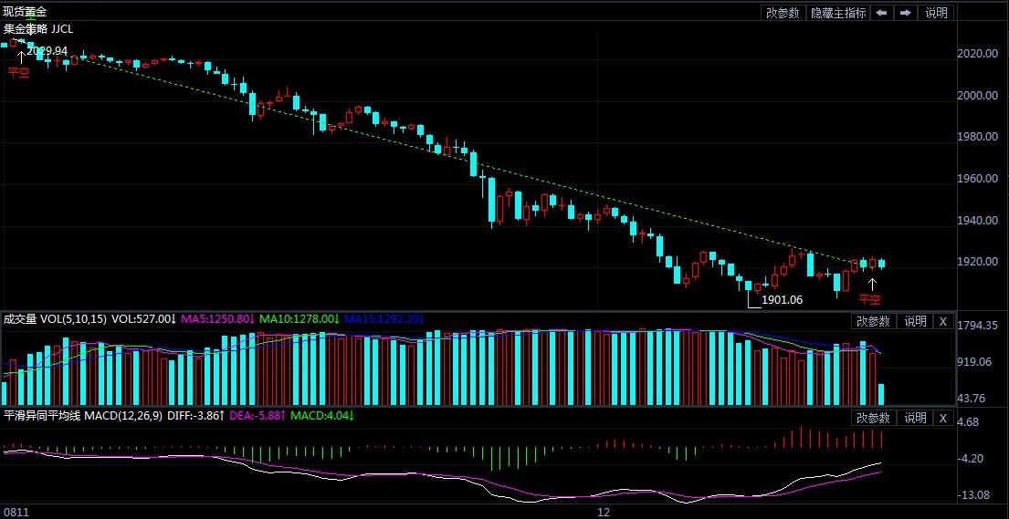
Task: Close the MACD indicator panel with X
Action: 942,418
